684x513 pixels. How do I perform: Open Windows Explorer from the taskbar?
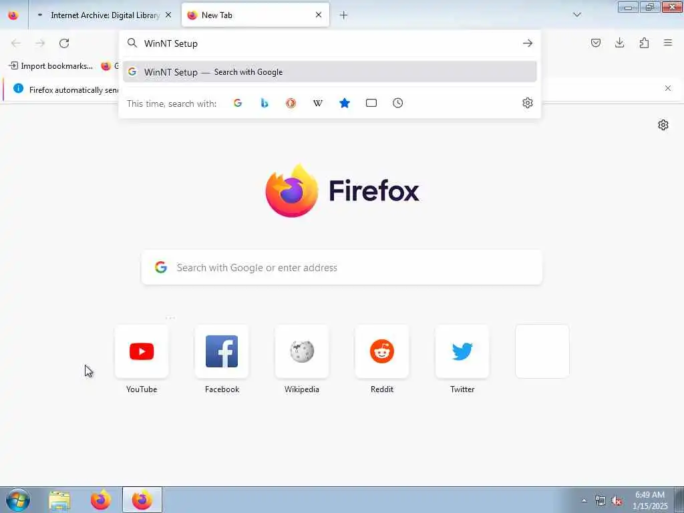point(59,500)
